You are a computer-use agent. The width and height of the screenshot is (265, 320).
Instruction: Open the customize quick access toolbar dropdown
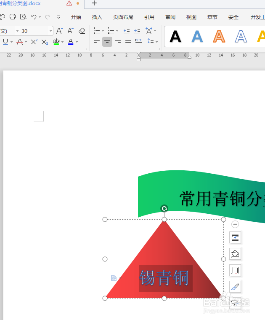tap(58, 17)
